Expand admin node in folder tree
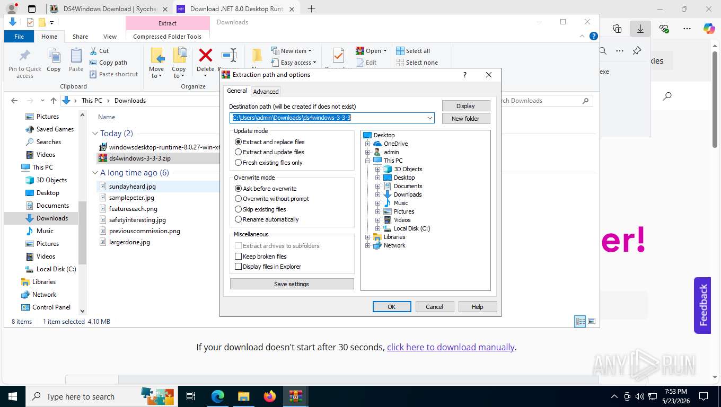721x407 pixels. (x=367, y=152)
